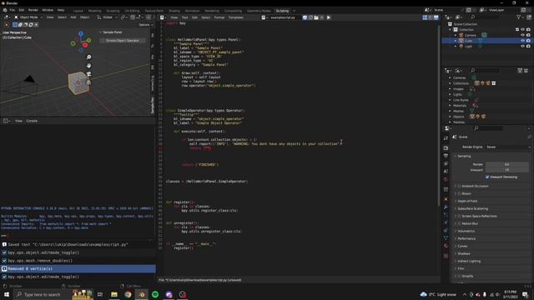Click the Blender taskbar icon

click(x=142, y=294)
